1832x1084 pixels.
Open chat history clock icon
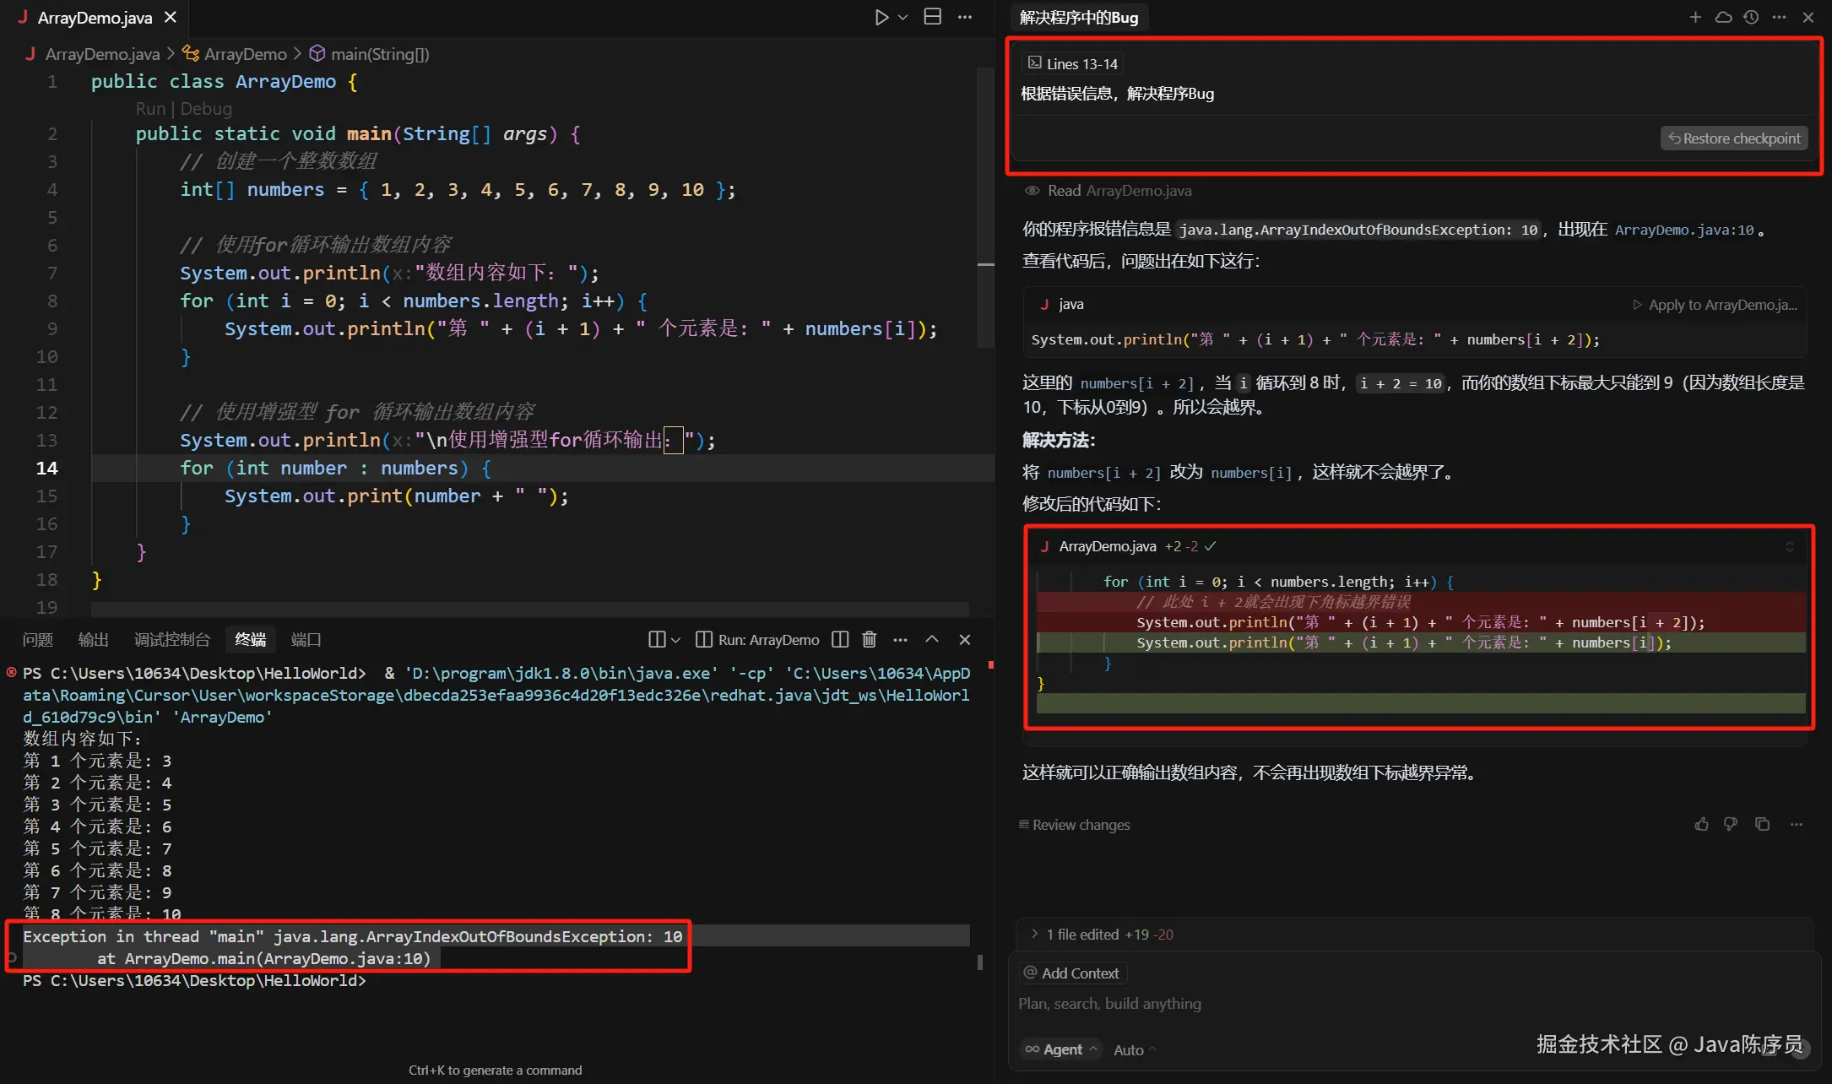(1751, 18)
